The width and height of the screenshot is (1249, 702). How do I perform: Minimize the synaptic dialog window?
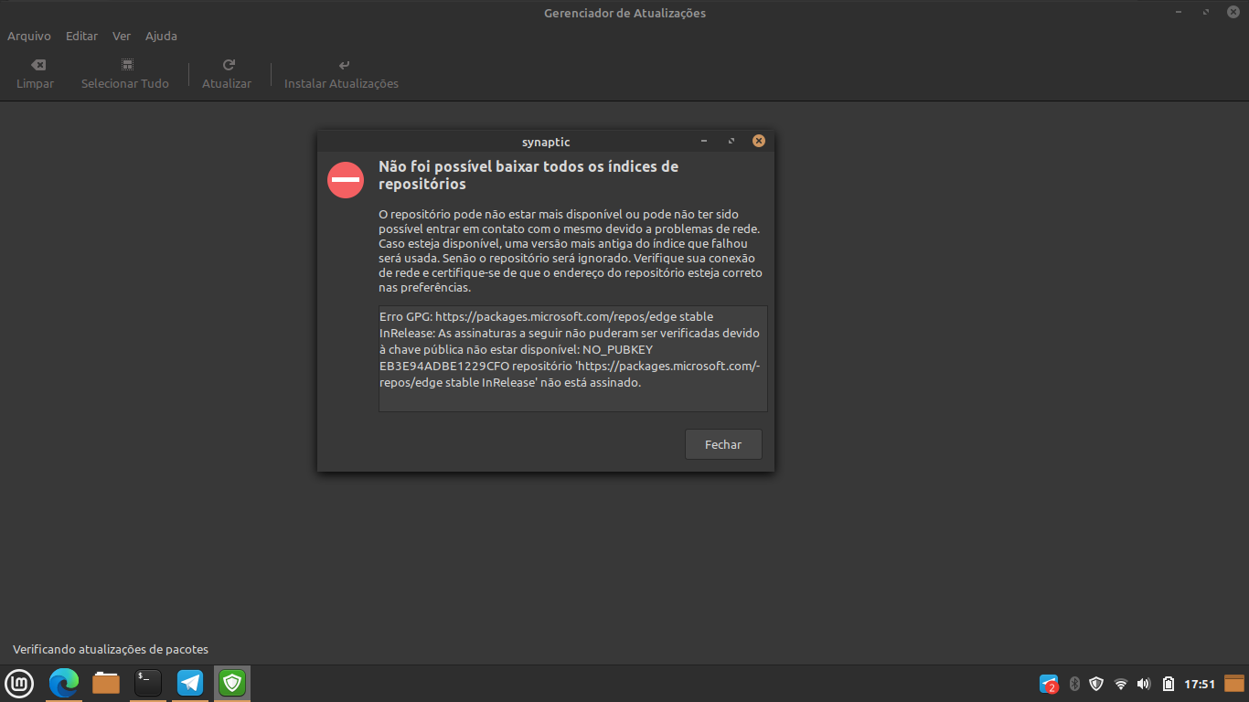click(x=703, y=141)
